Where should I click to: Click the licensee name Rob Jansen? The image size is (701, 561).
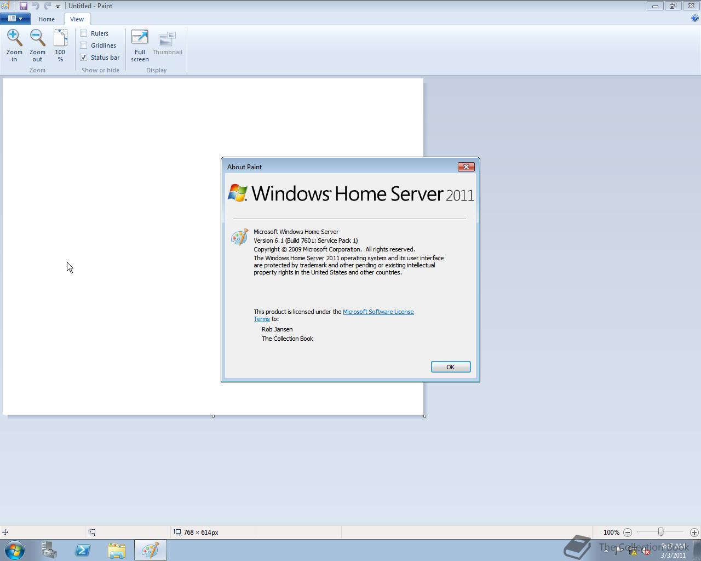(x=277, y=329)
